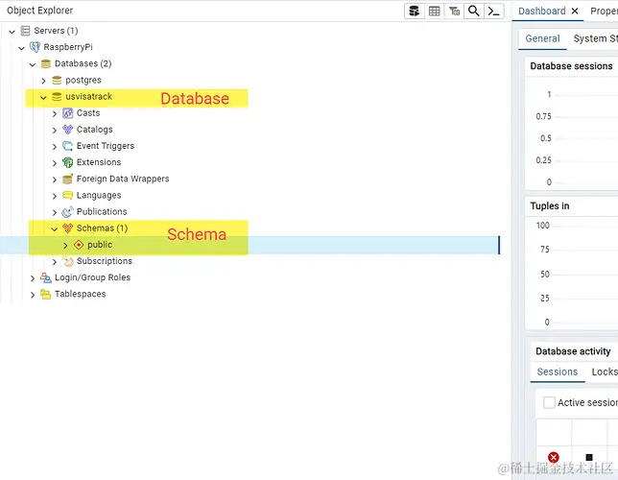Click the View Data table toolbar icon
Image resolution: width=618 pixels, height=480 pixels.
435,12
